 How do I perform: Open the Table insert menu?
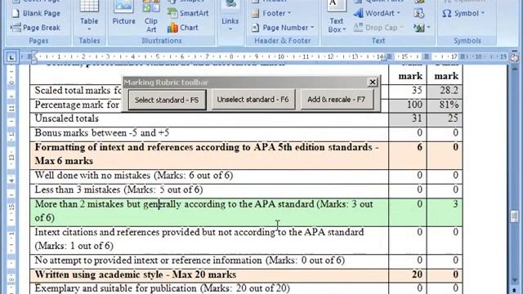click(89, 16)
